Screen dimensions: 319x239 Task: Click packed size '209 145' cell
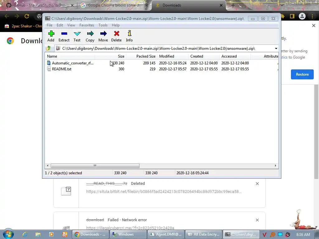coord(149,63)
